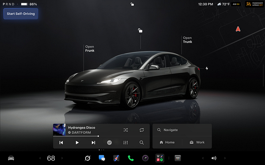
Task: Tap the lock status icon in top bar
Action: [132, 4]
